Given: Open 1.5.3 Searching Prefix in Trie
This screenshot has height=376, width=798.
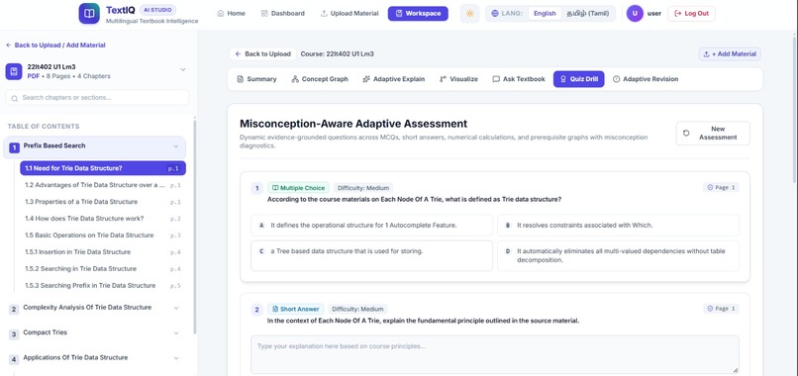Looking at the screenshot, I should coord(103,286).
